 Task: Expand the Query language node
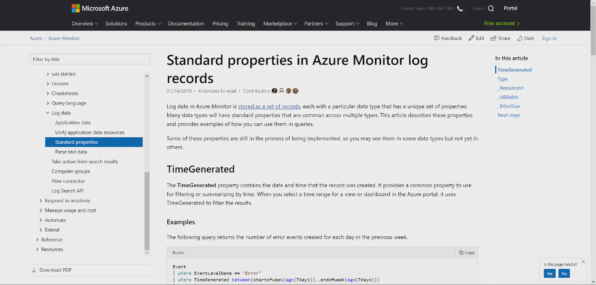[48, 103]
